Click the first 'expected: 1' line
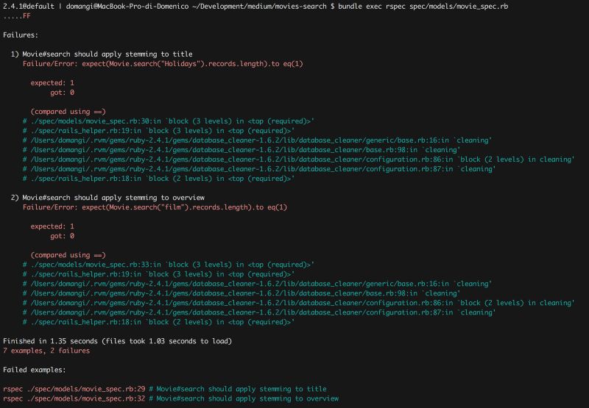589x408 pixels. pos(52,83)
